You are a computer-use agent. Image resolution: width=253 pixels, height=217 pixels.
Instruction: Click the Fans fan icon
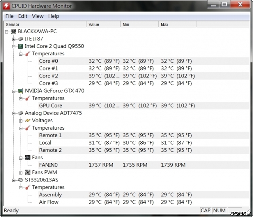click(x=28, y=158)
